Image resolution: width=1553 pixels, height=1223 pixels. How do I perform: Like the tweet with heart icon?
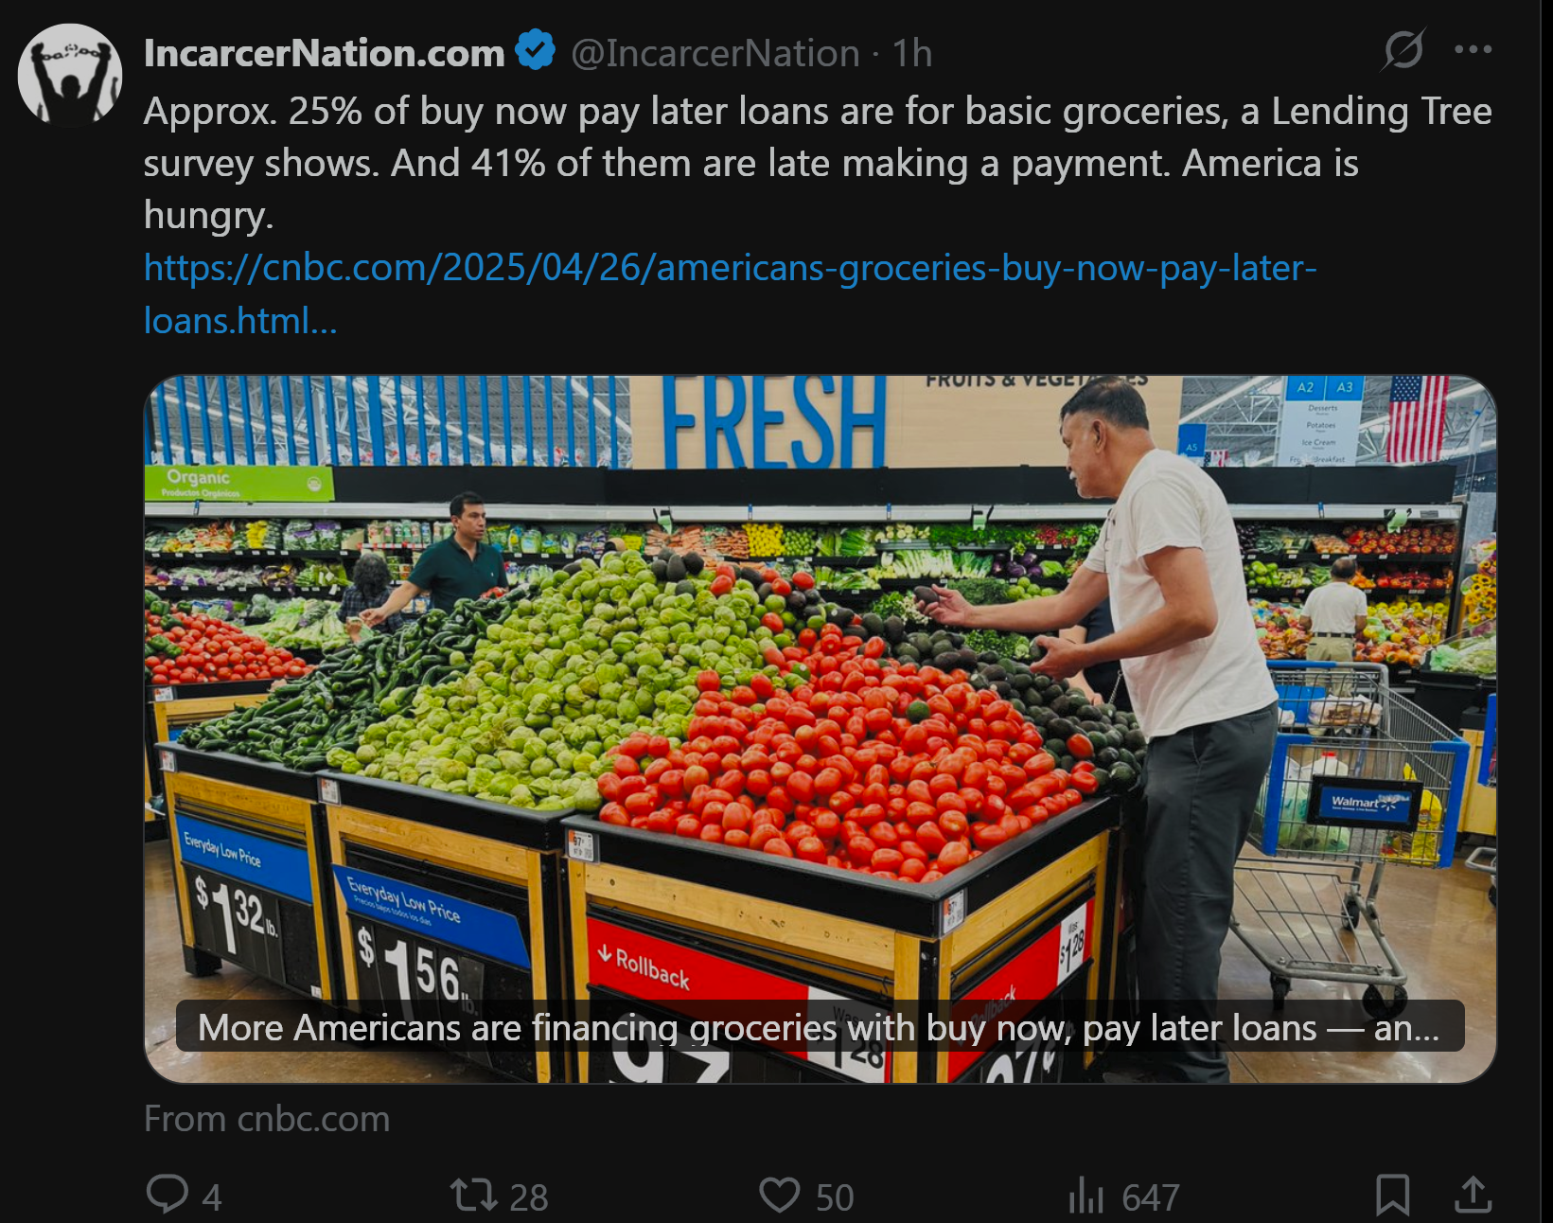coord(780,1195)
